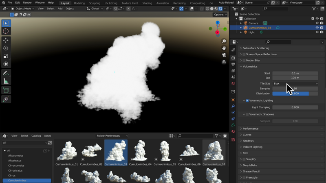Enable the Volumetric Shadows checkbox
Screen dimensions: 326x183
coord(247,114)
